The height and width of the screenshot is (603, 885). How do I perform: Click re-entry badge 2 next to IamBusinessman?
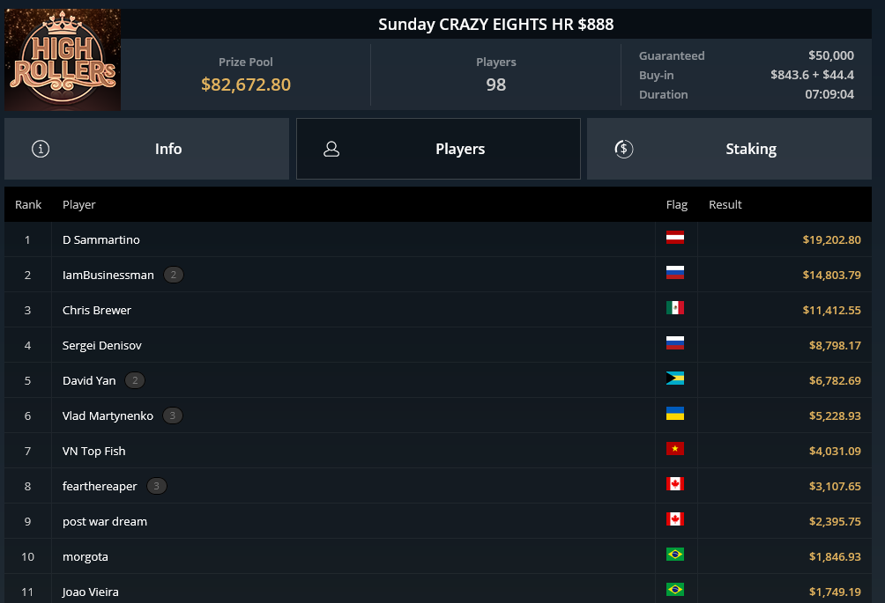[x=174, y=275]
